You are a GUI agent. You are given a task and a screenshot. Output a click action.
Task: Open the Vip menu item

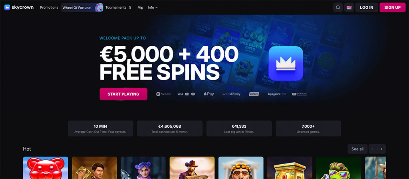(140, 8)
